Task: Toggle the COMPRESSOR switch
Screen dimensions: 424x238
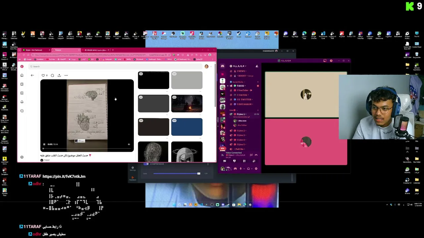Action: (146, 164)
